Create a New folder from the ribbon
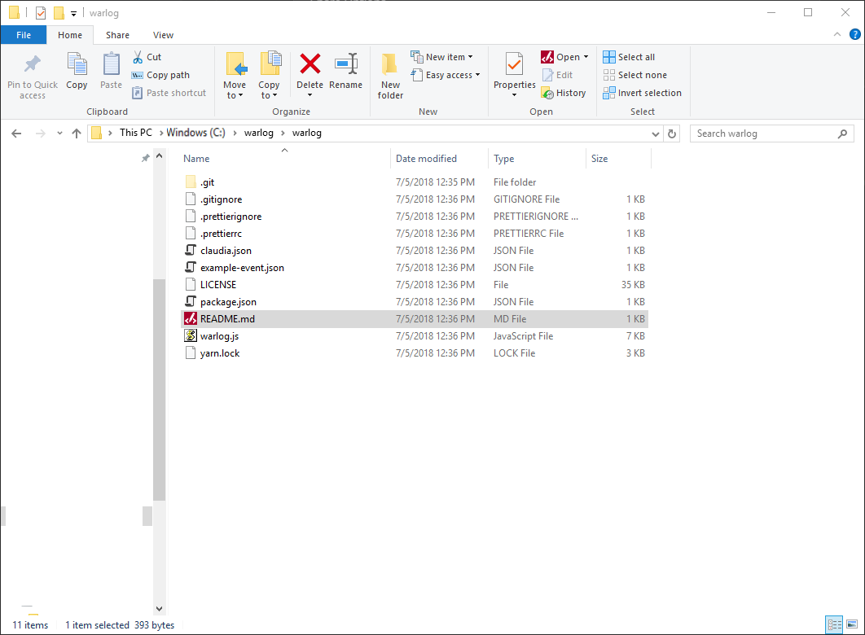This screenshot has width=865, height=635. (x=390, y=76)
